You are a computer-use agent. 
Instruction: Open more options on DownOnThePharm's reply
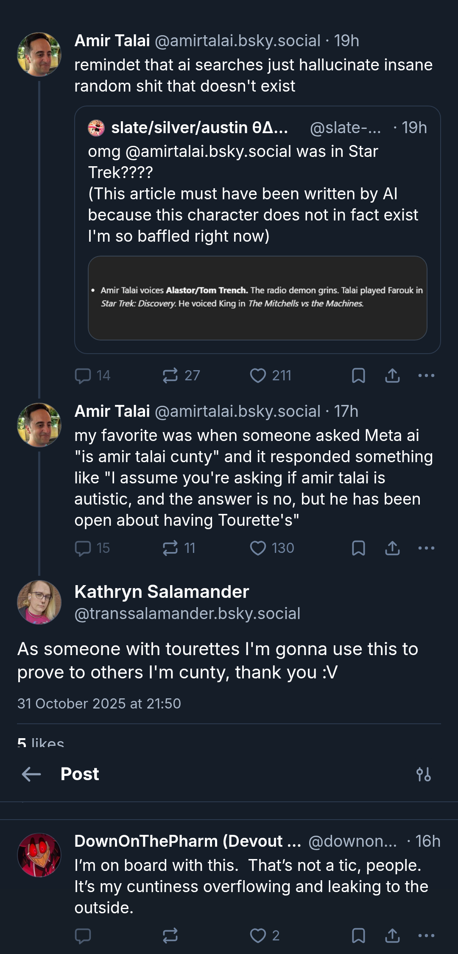pos(426,935)
